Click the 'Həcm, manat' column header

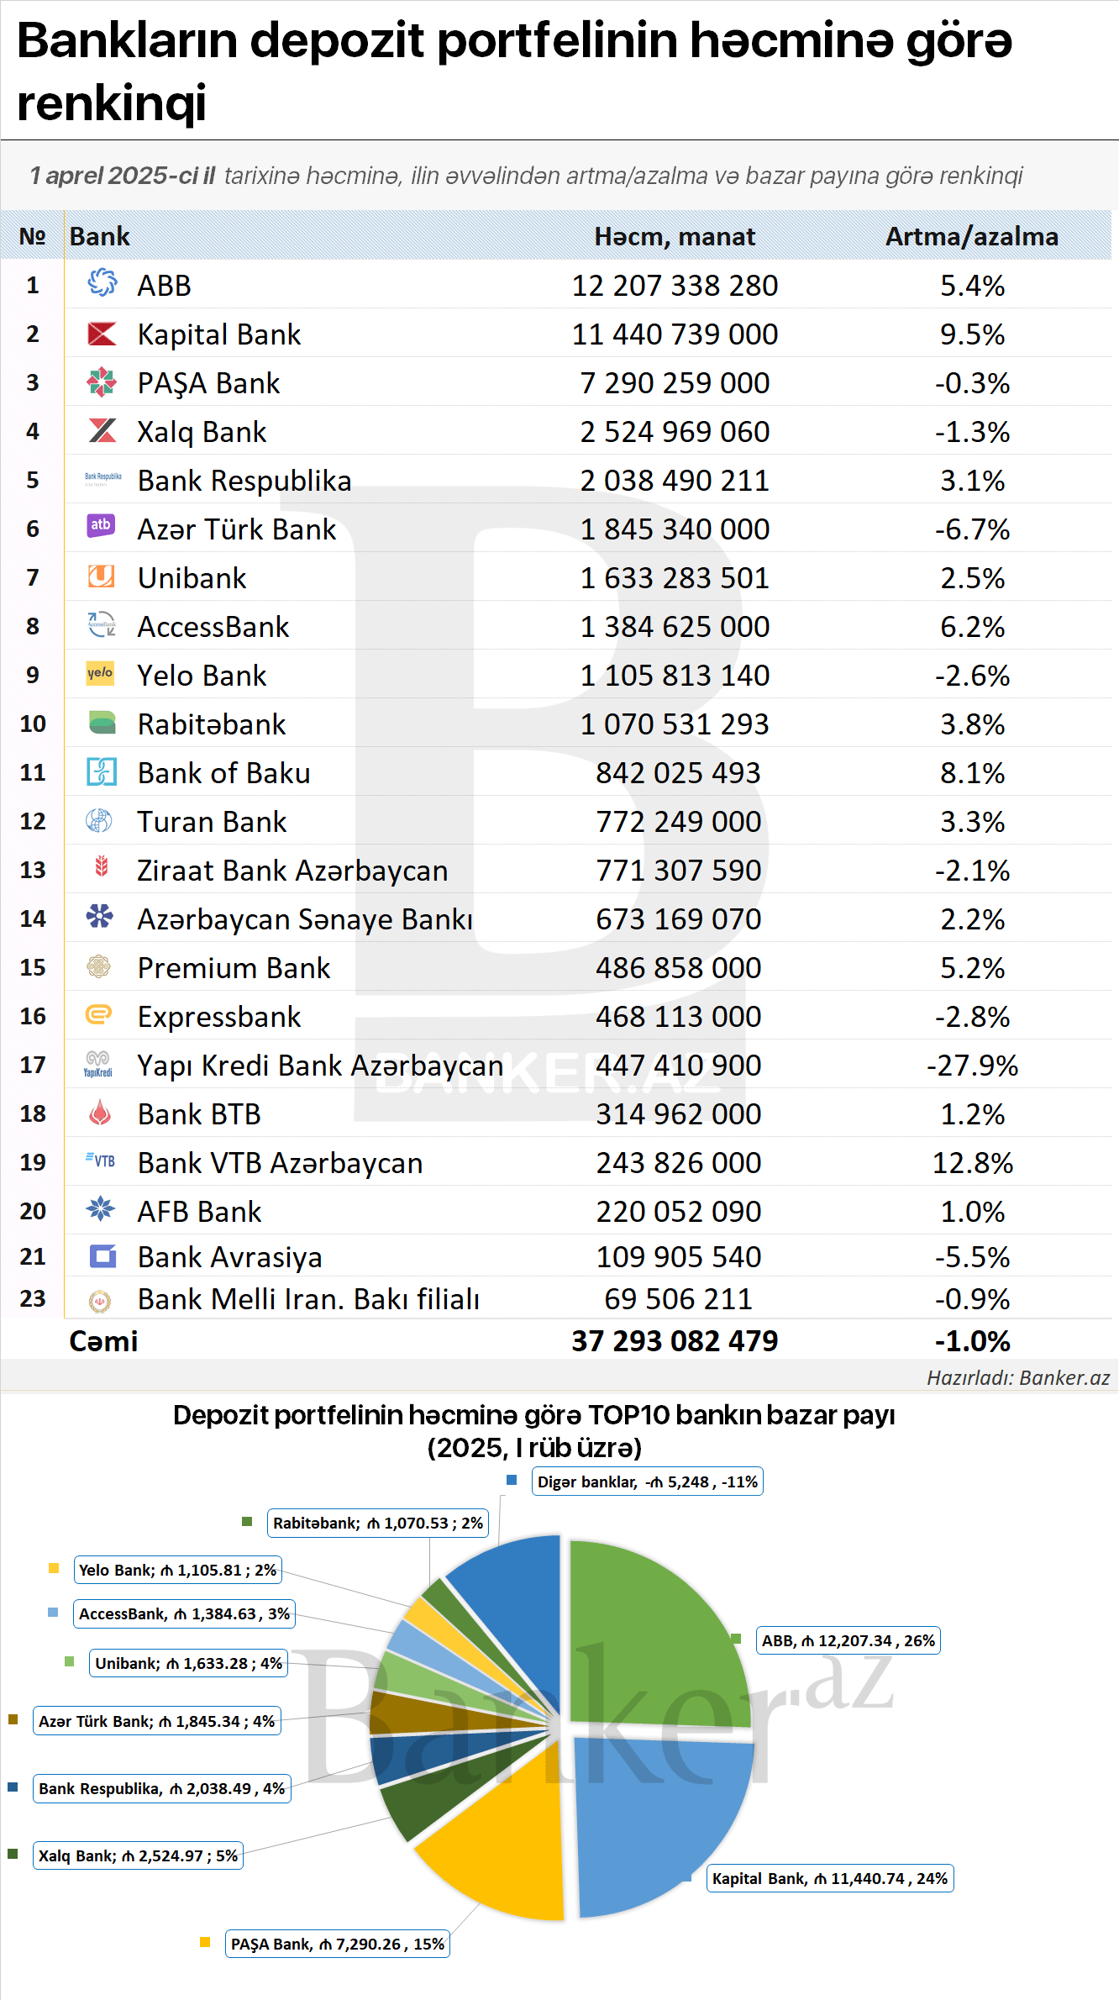pos(675,236)
